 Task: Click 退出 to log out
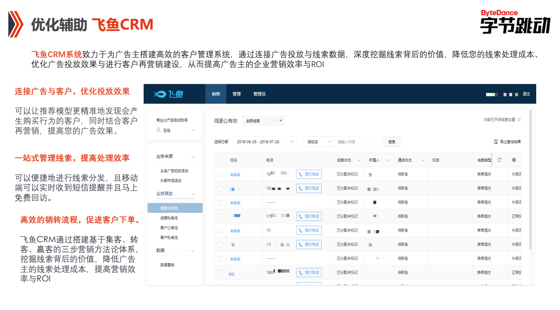coord(526,94)
